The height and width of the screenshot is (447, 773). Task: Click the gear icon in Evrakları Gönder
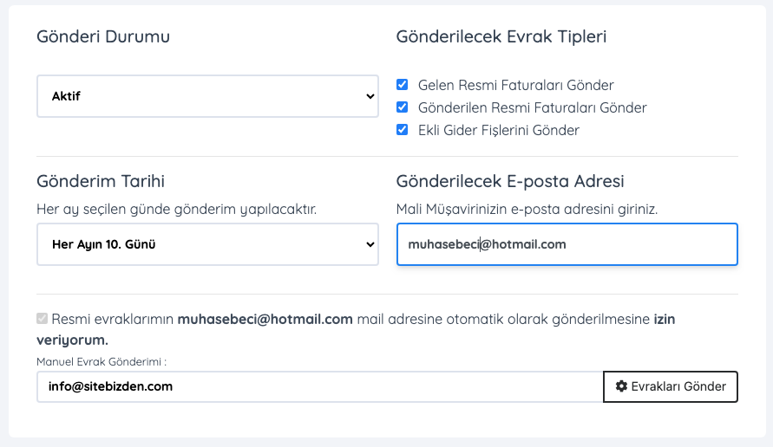pos(621,386)
